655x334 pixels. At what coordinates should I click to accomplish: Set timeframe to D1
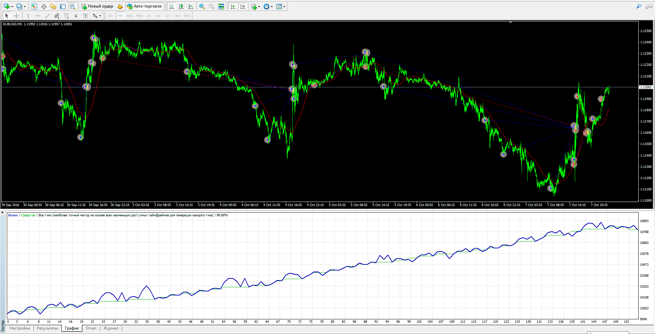pos(168,16)
